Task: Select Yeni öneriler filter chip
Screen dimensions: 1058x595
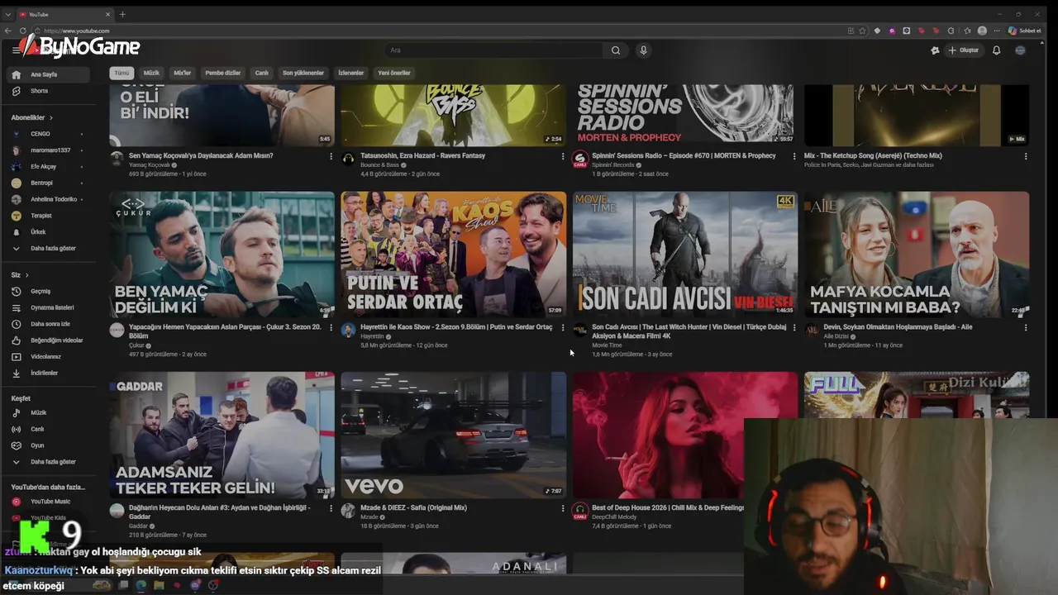Action: coord(394,73)
